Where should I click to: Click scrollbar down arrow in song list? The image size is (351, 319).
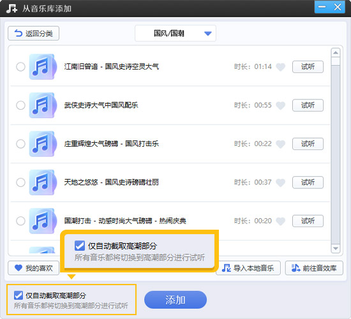335,248
